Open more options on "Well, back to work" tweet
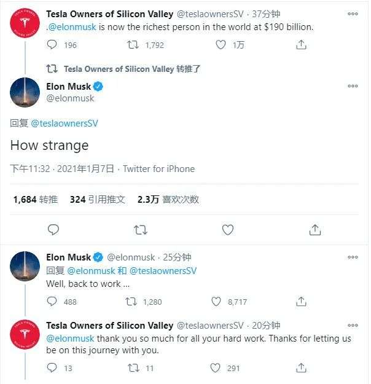The image size is (371, 384). pos(353,257)
